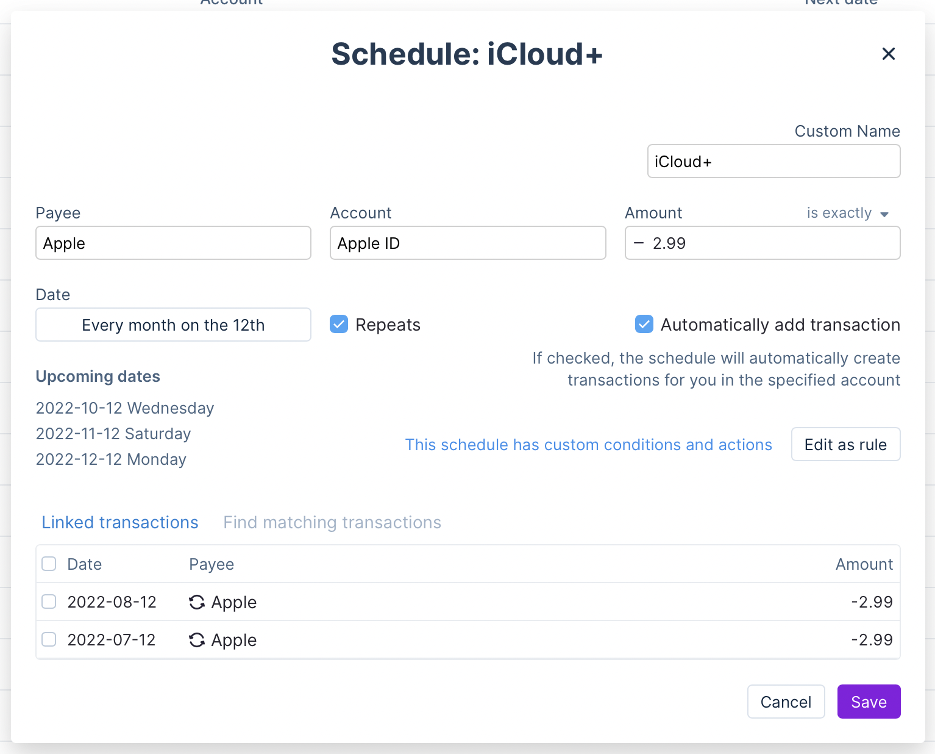Select the 2022-07-12 transaction checkbox

pos(49,639)
